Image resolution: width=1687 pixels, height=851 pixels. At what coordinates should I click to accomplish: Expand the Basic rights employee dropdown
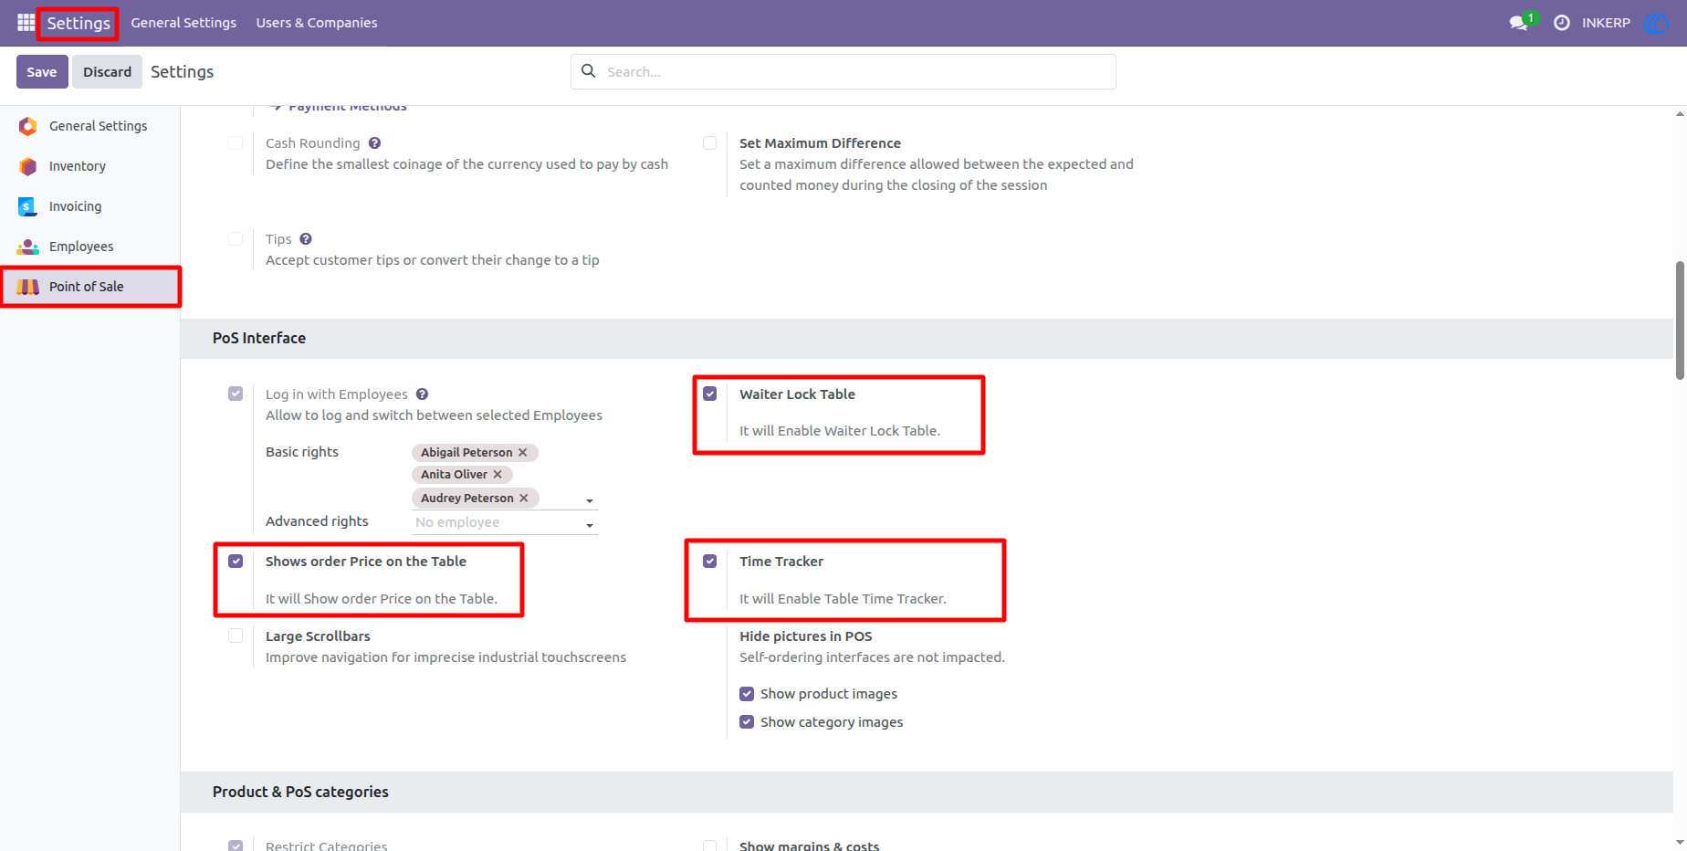590,501
